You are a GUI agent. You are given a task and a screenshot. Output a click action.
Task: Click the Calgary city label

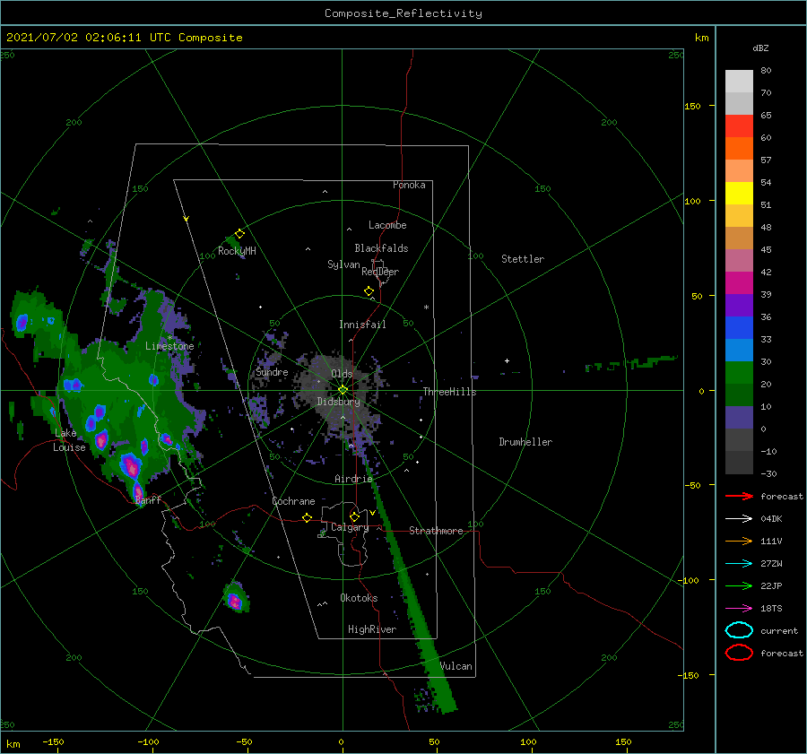tap(350, 527)
